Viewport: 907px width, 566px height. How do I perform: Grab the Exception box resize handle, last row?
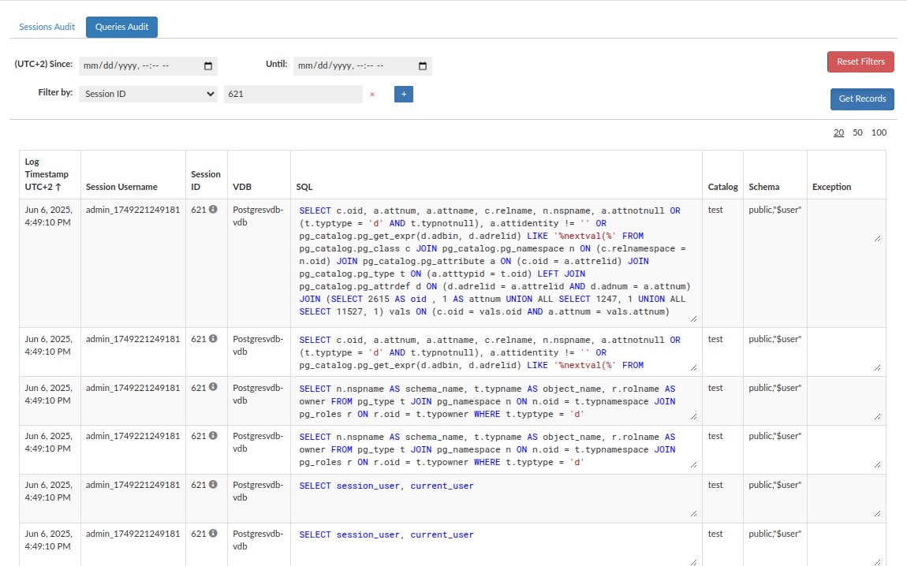tap(878, 562)
